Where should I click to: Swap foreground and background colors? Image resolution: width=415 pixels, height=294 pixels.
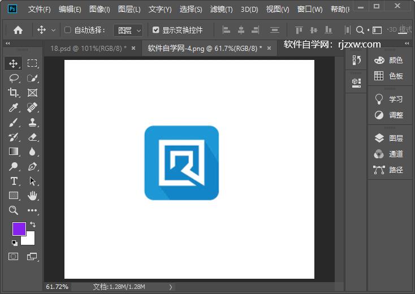click(x=33, y=224)
